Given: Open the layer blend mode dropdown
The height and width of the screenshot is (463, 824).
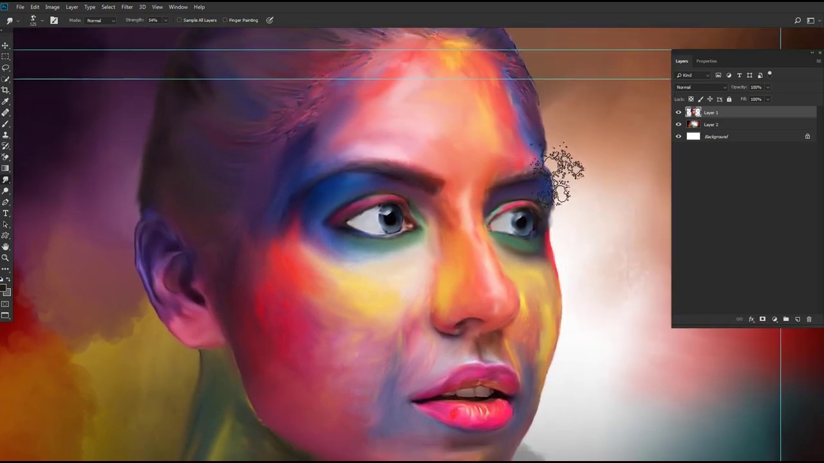Looking at the screenshot, I should 701,87.
